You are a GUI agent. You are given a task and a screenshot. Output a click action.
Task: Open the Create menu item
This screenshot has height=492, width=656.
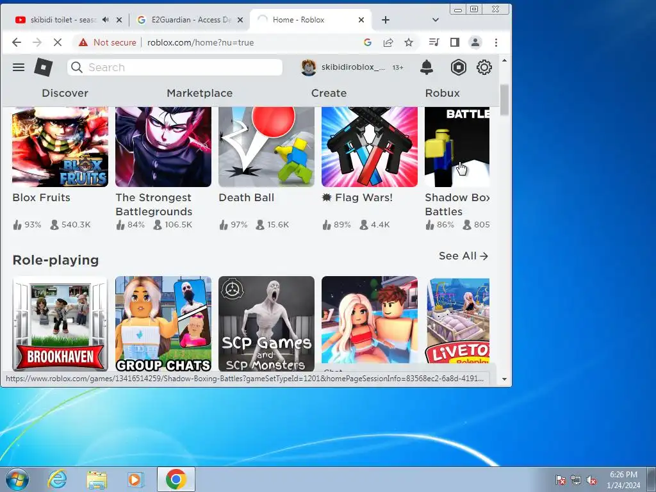coord(329,93)
